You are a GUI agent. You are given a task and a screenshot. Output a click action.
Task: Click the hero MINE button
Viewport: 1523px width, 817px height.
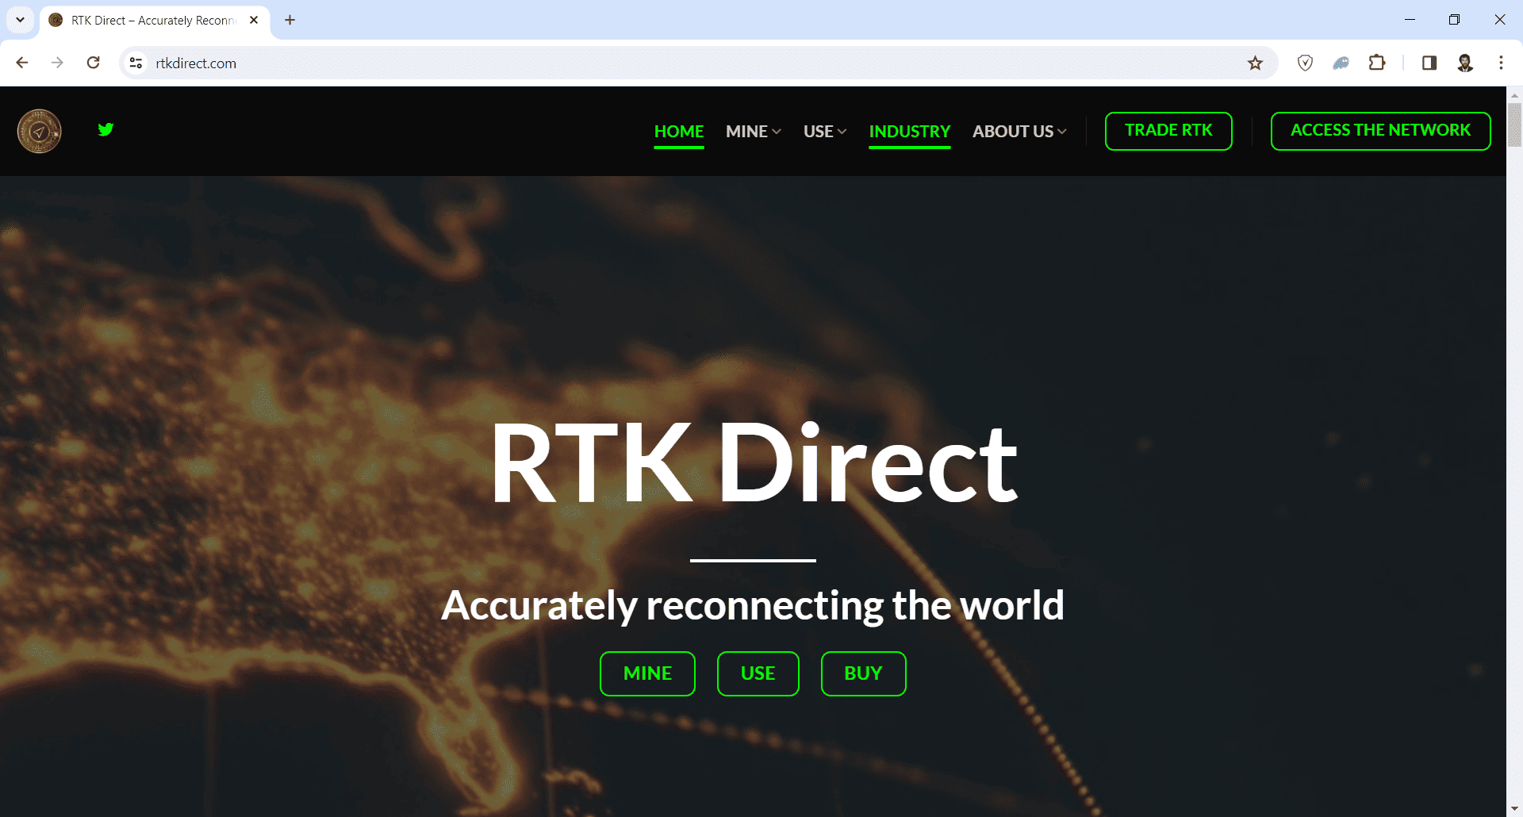[x=647, y=673]
